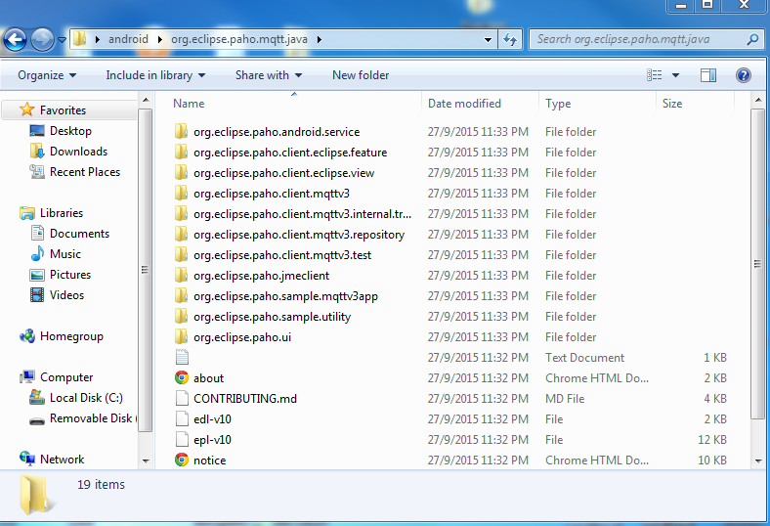770x526 pixels.
Task: Click the search box for org.eclipse.paho.mqtt.java
Action: pyautogui.click(x=640, y=40)
